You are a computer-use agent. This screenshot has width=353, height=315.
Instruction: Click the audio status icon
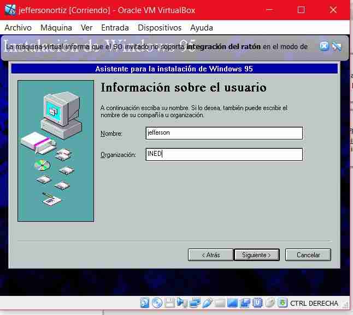[x=182, y=303]
